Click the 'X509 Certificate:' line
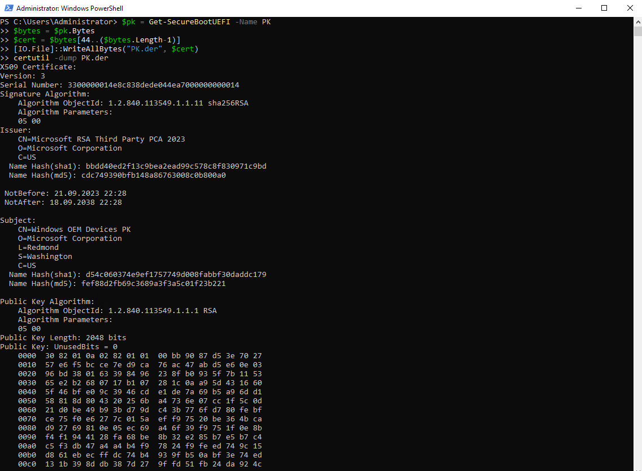Viewport: 642px width, 471px height. [38, 67]
